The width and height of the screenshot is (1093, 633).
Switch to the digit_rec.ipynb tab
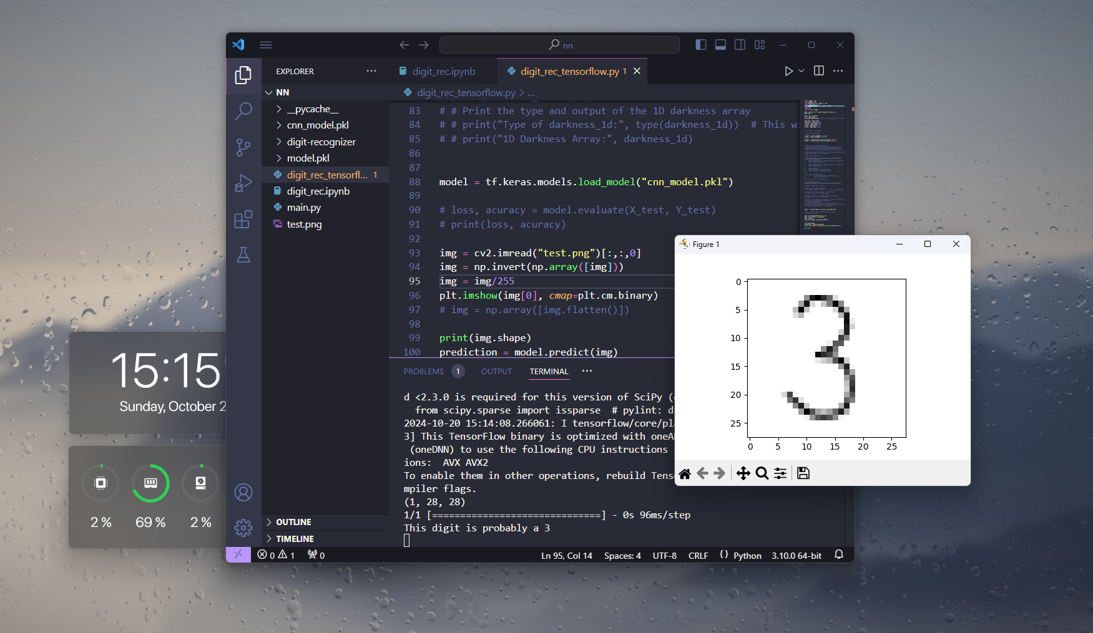(443, 71)
